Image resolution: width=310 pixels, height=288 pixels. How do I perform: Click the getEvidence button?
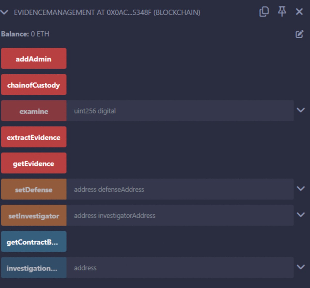(x=34, y=163)
